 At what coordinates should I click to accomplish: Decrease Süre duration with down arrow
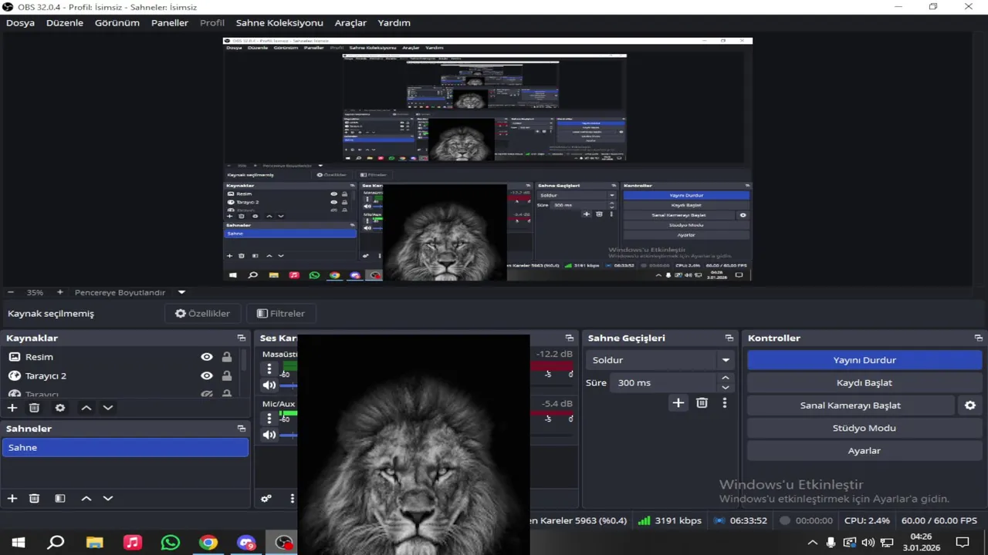725,388
